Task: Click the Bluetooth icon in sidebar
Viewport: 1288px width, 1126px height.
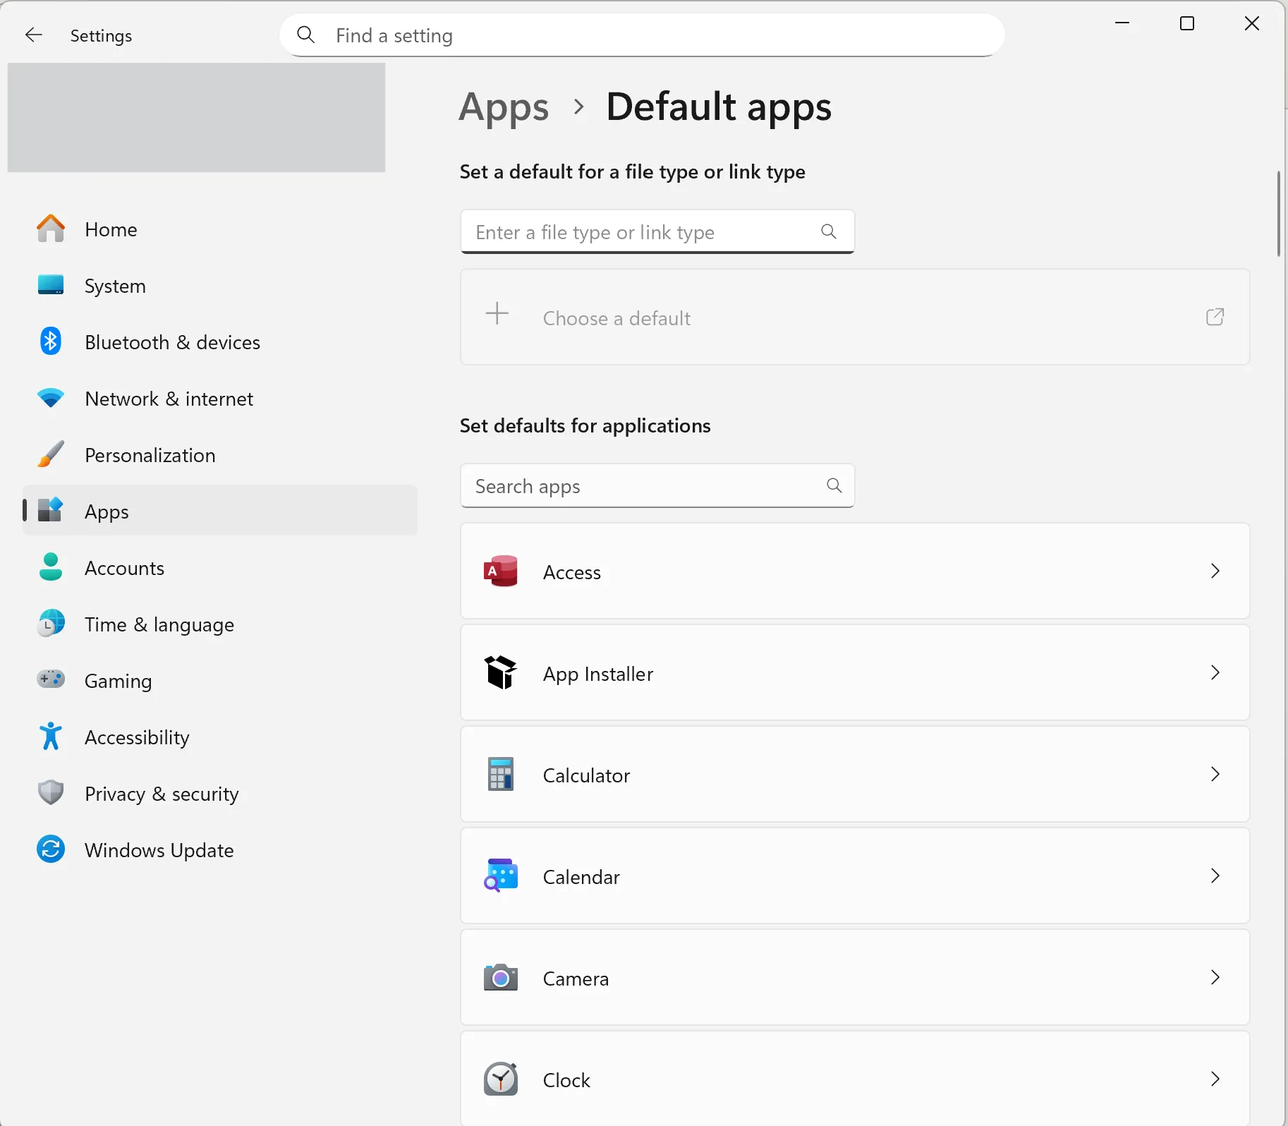Action: (51, 341)
